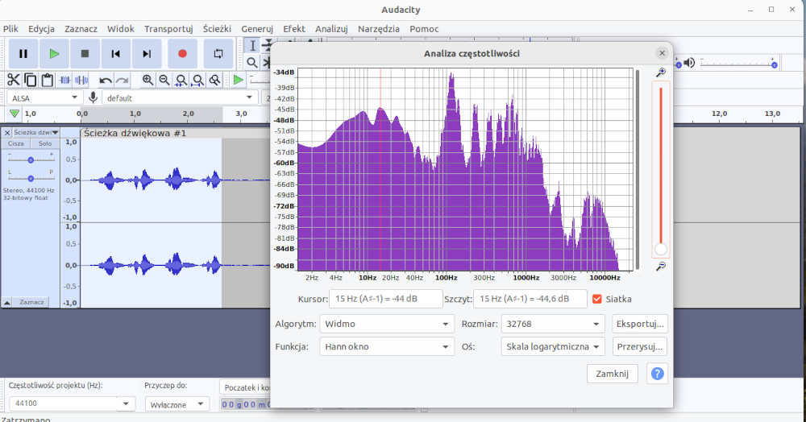Click the Play-at-speed green arrow
The image size is (806, 422).
[x=238, y=80]
